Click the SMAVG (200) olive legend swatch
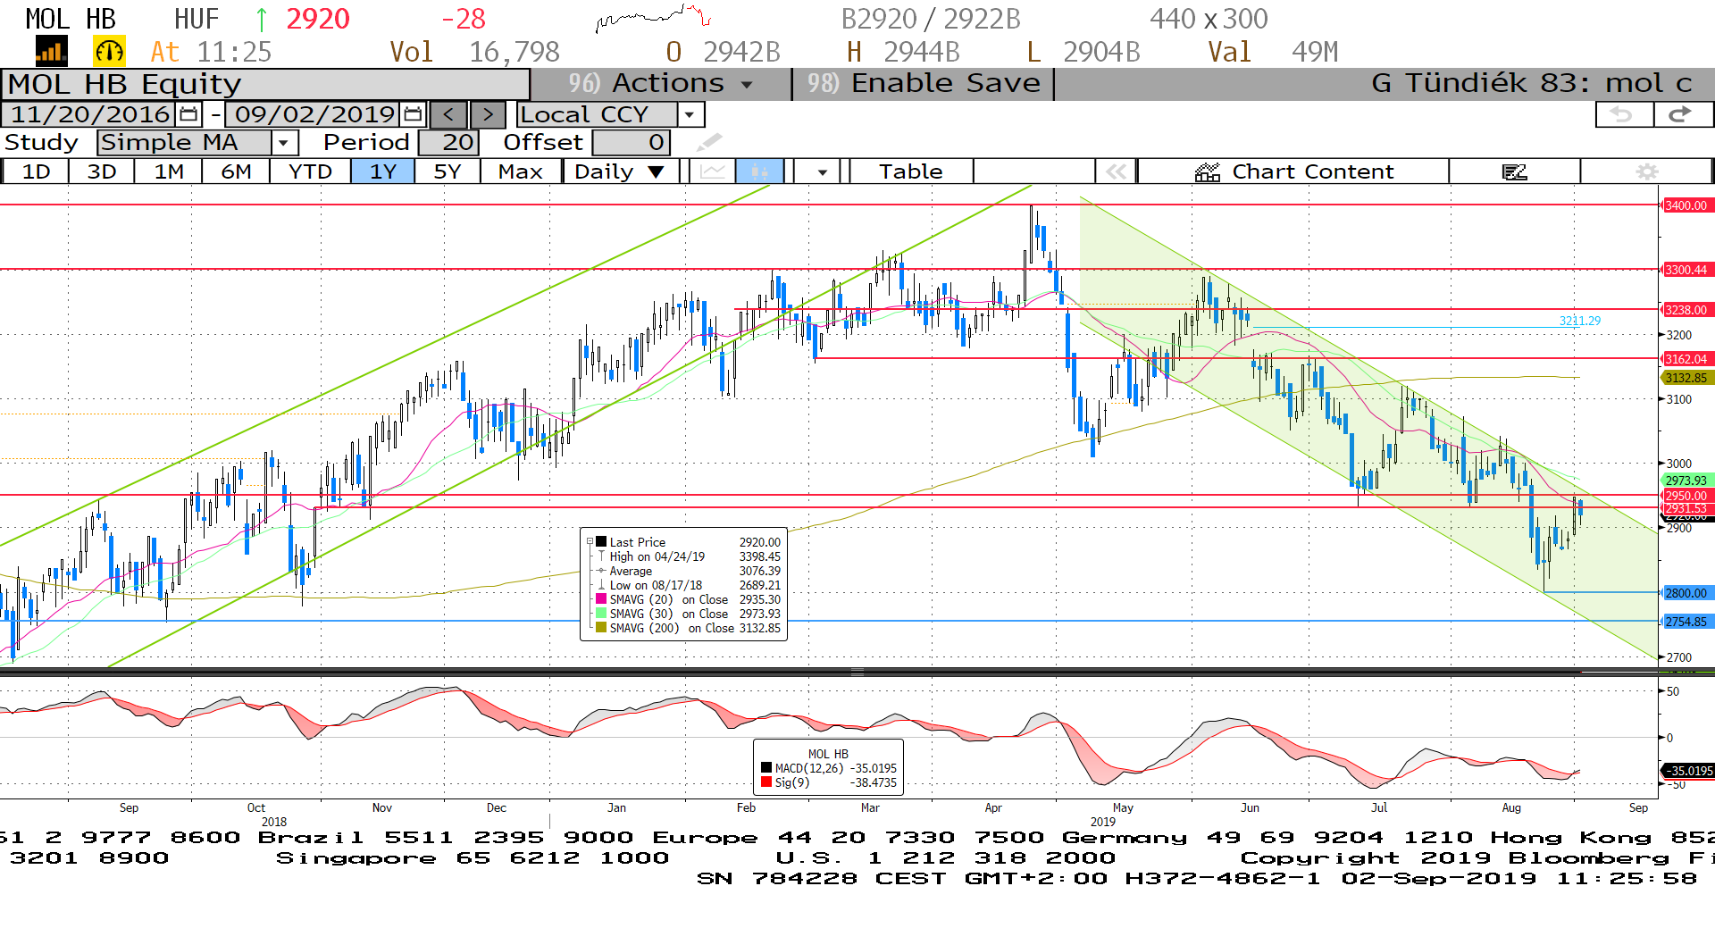Viewport: 1715px width, 928px height. coord(602,628)
